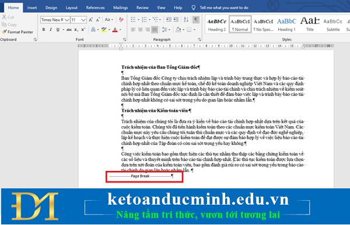The height and width of the screenshot is (225, 350).
Task: Click the Page Break line in document
Action: 141,176
